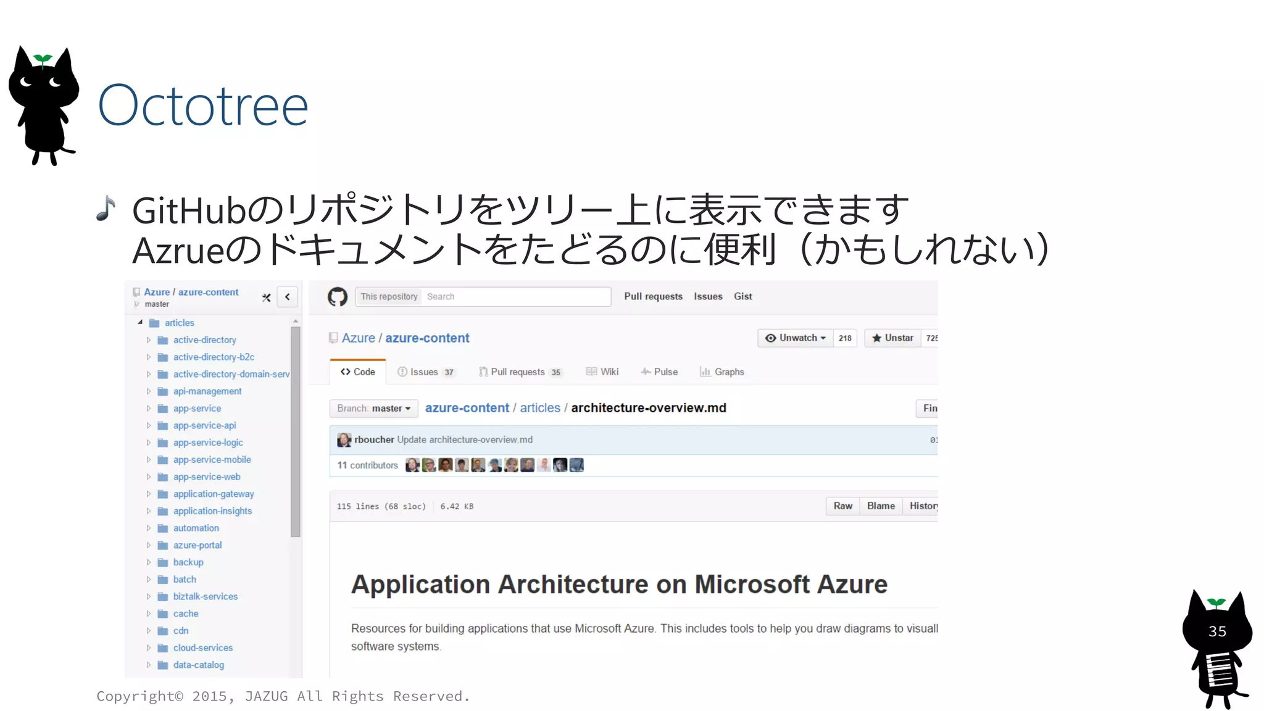Unstar the azure-content repository
The image size is (1264, 711).
tap(892, 338)
